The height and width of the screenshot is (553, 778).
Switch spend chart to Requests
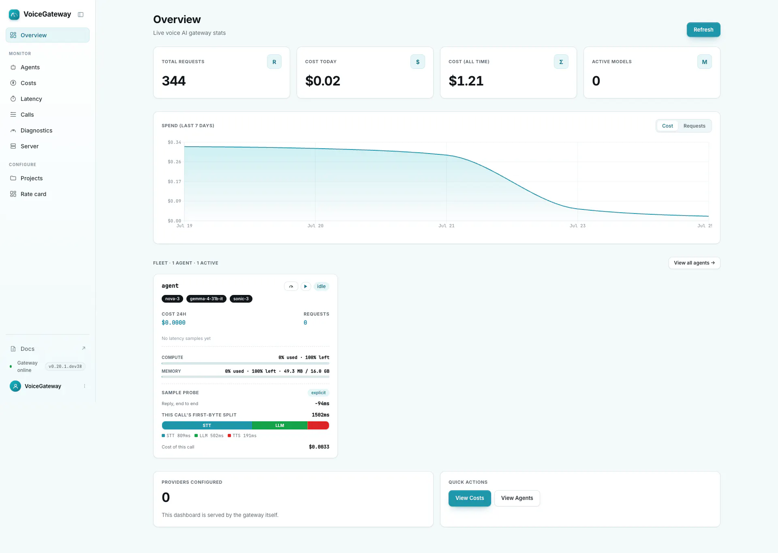695,126
